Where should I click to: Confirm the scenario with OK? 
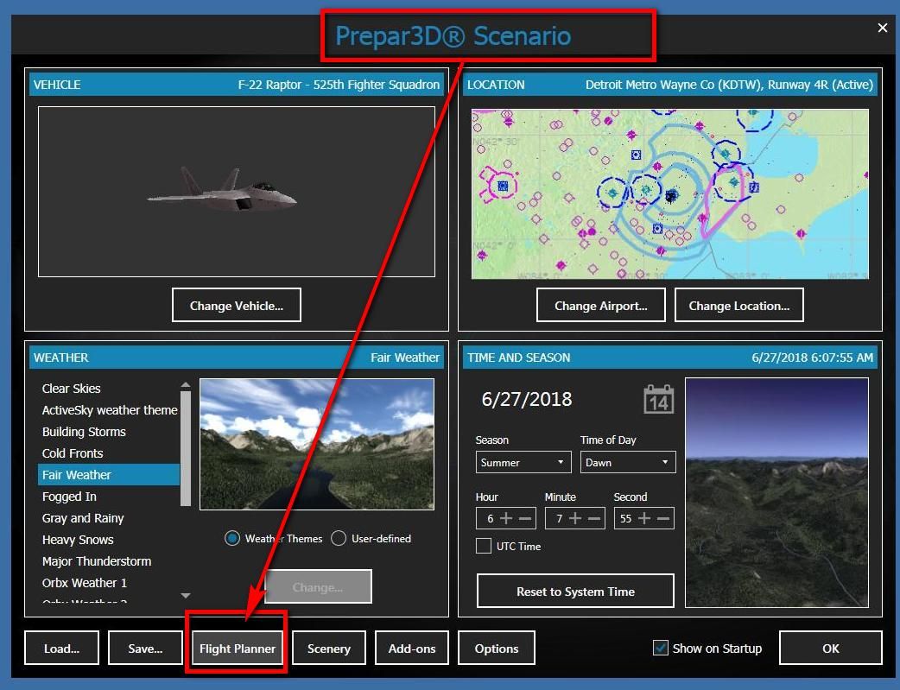click(x=831, y=648)
